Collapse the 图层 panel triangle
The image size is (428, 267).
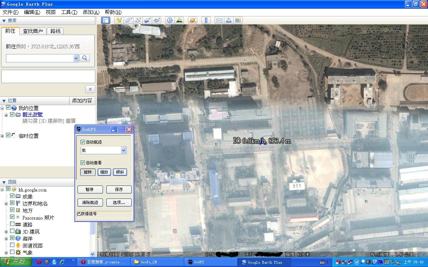(x=4, y=182)
